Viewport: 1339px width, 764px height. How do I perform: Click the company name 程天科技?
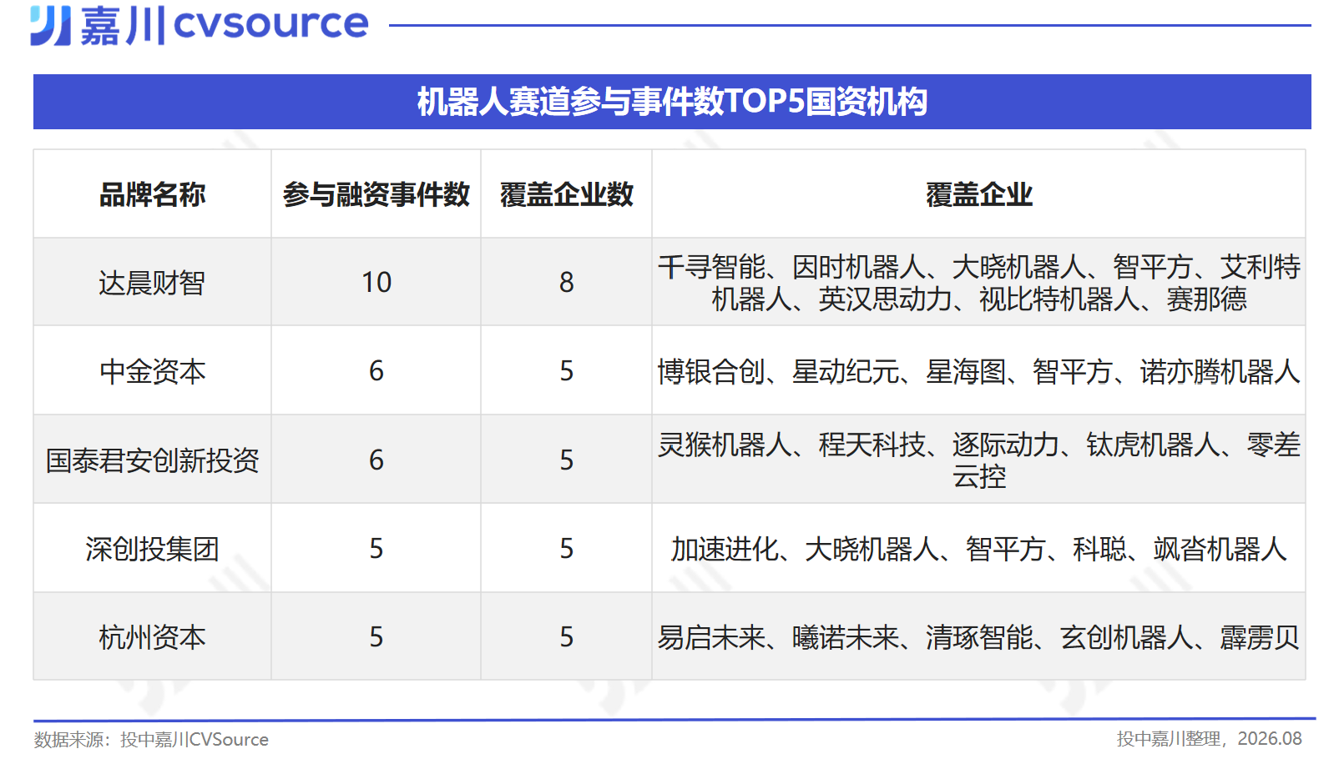[872, 445]
